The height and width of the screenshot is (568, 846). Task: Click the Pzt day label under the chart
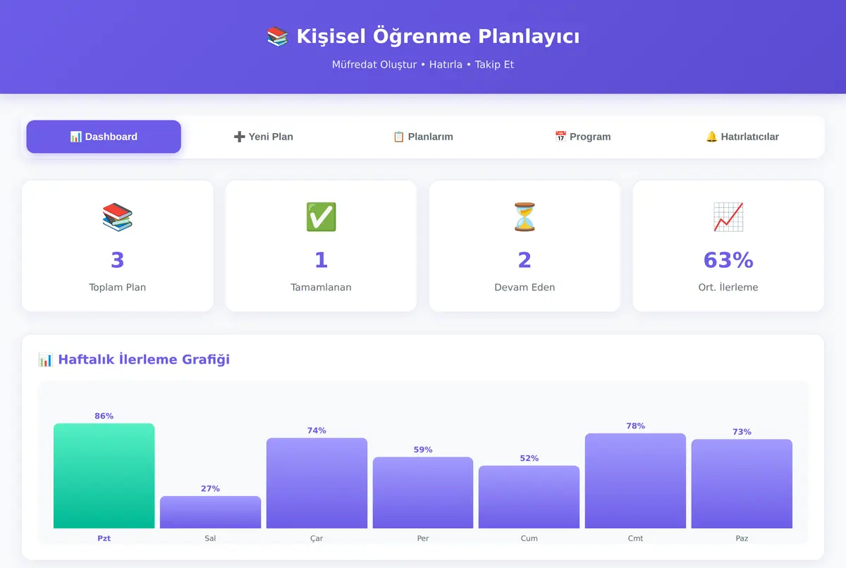104,538
